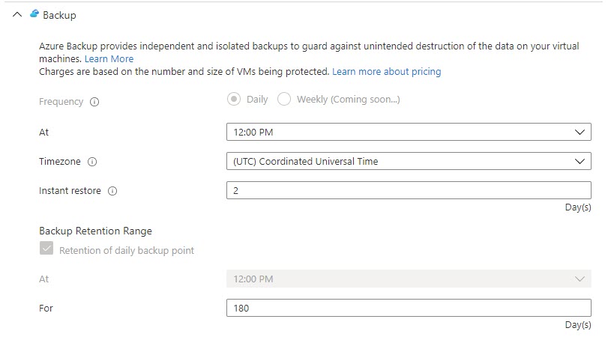The image size is (611, 337).
Task: Click the arrow of the Timezone combo box
Action: [580, 162]
